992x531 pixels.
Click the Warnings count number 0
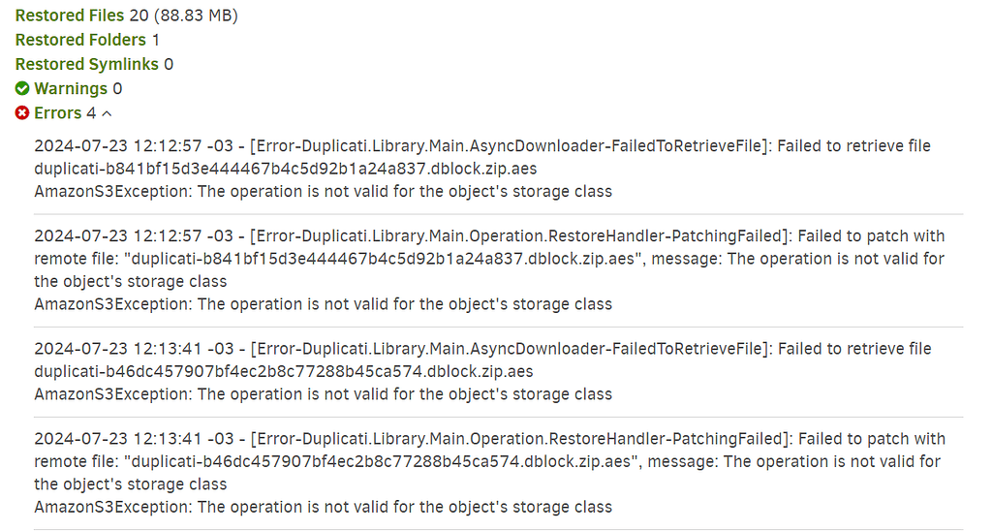click(x=117, y=89)
